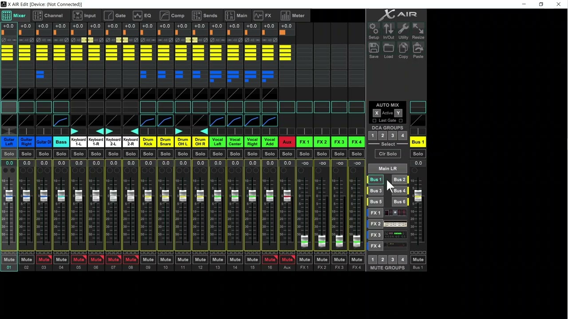Open FX 3 effect rack thumbnail
568x319 pixels.
[x=395, y=235]
